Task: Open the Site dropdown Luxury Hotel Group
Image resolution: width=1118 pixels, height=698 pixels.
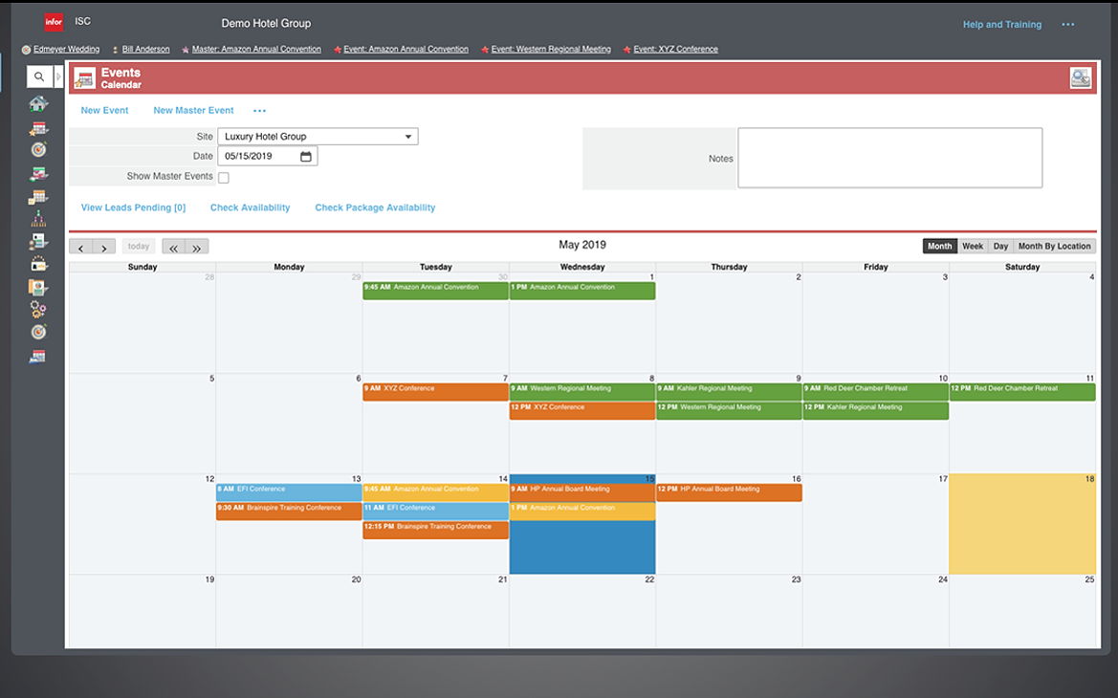Action: (x=318, y=136)
